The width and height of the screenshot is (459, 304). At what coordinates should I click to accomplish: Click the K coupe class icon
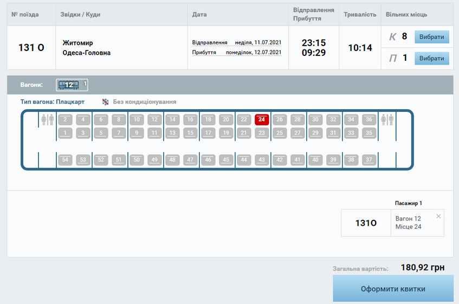click(393, 37)
